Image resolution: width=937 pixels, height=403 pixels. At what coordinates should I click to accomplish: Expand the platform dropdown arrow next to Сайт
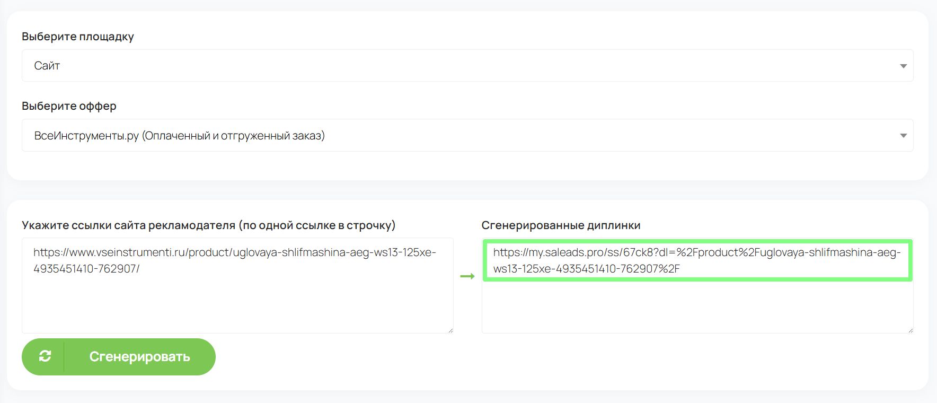tap(903, 66)
